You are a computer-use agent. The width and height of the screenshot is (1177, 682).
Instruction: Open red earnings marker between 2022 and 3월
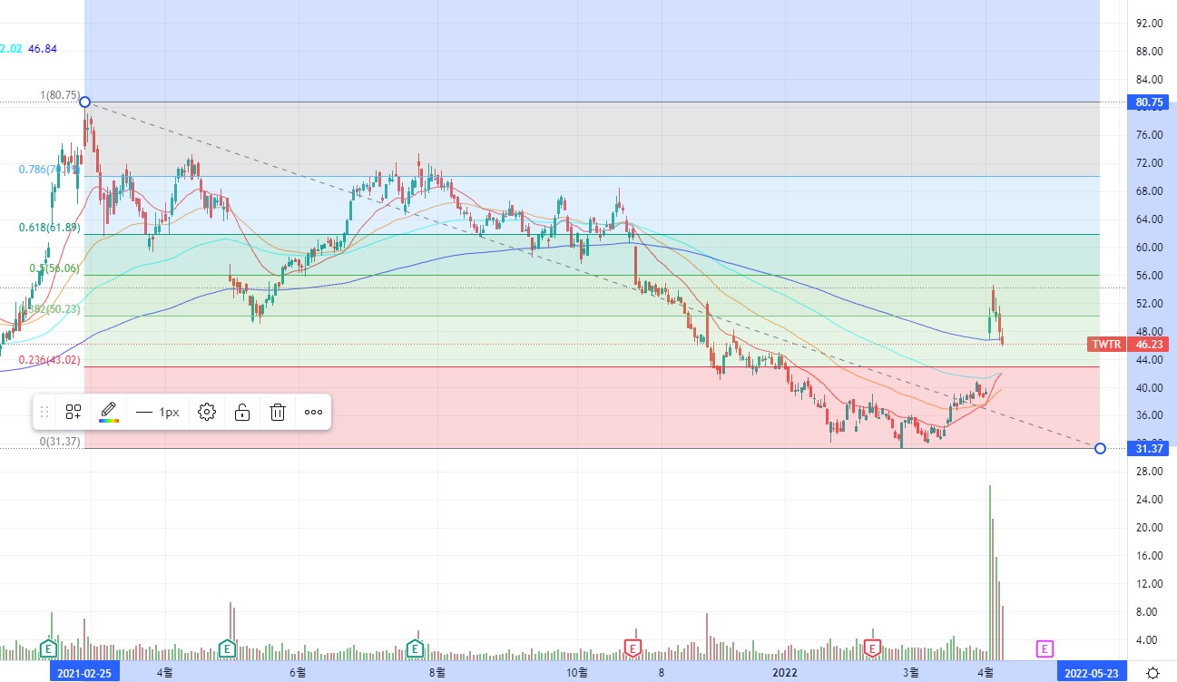click(873, 648)
